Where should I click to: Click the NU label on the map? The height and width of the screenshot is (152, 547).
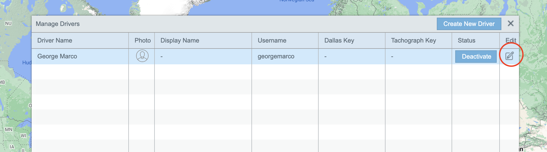pyautogui.click(x=8, y=23)
